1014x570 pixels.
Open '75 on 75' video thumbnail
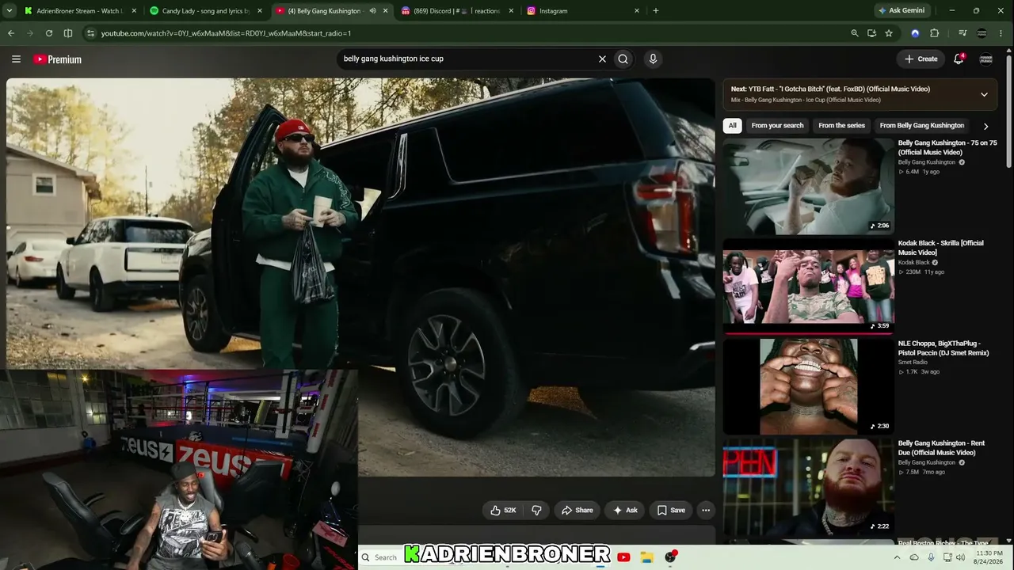[x=808, y=186]
